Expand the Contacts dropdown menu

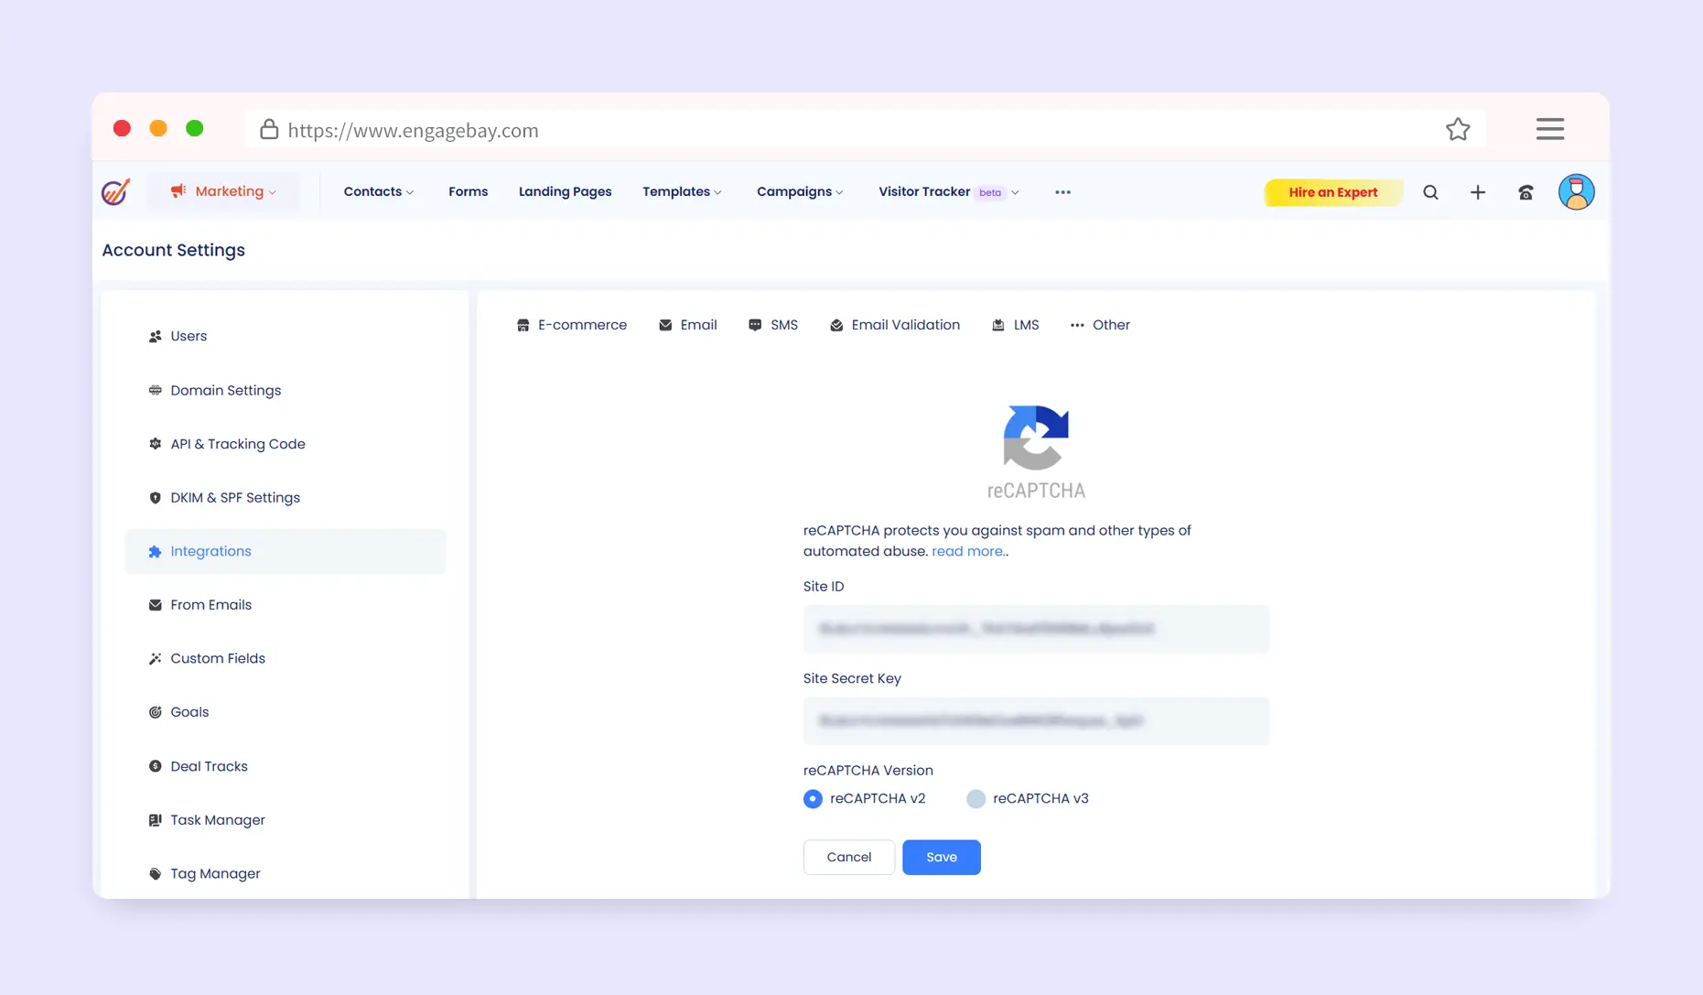pos(378,191)
